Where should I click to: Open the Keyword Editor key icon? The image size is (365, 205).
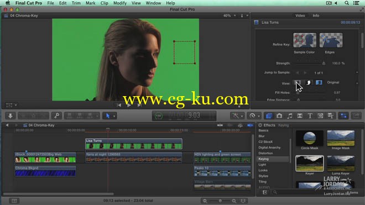coord(56,115)
